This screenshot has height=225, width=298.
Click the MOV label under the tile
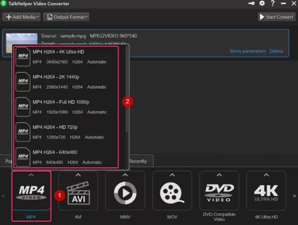coord(172,217)
